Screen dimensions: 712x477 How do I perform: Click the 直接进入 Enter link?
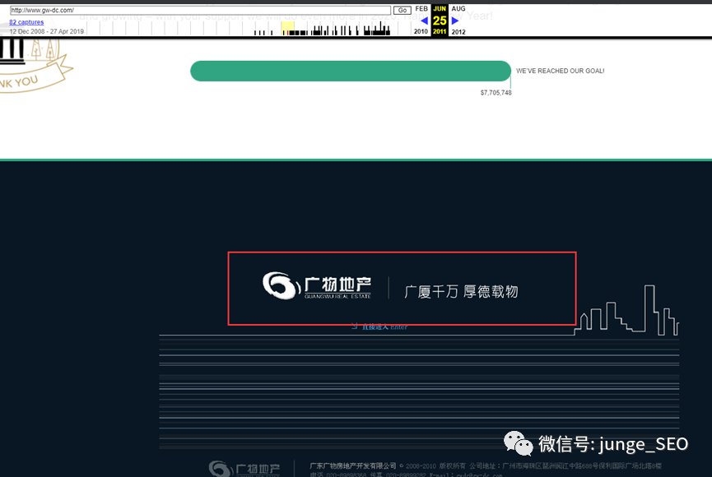[379, 326]
